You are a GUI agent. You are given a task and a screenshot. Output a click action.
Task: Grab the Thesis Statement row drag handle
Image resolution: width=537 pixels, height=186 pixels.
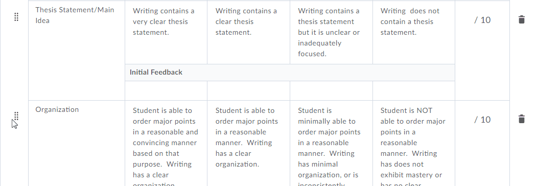(x=16, y=17)
